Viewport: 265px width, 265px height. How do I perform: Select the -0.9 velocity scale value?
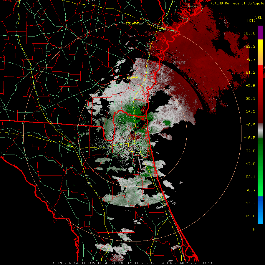tap(251, 125)
